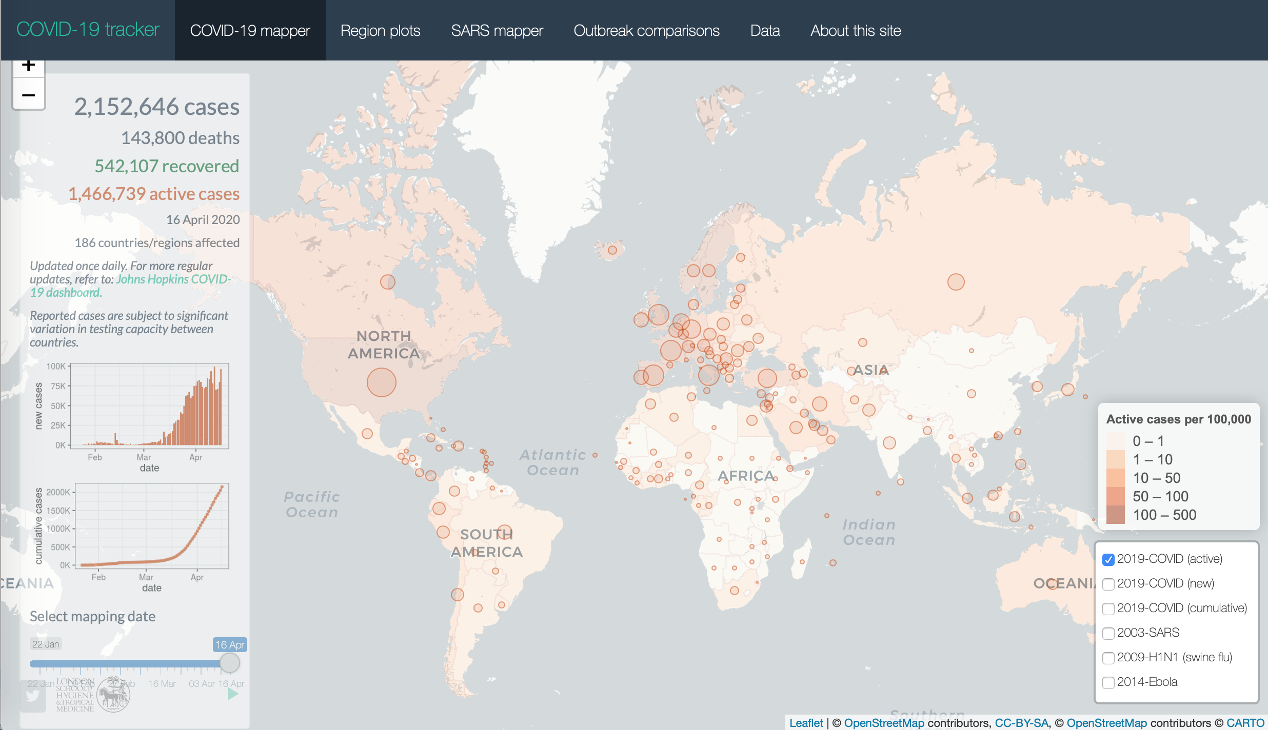
Task: Click the Region plots navigation icon
Action: click(381, 30)
